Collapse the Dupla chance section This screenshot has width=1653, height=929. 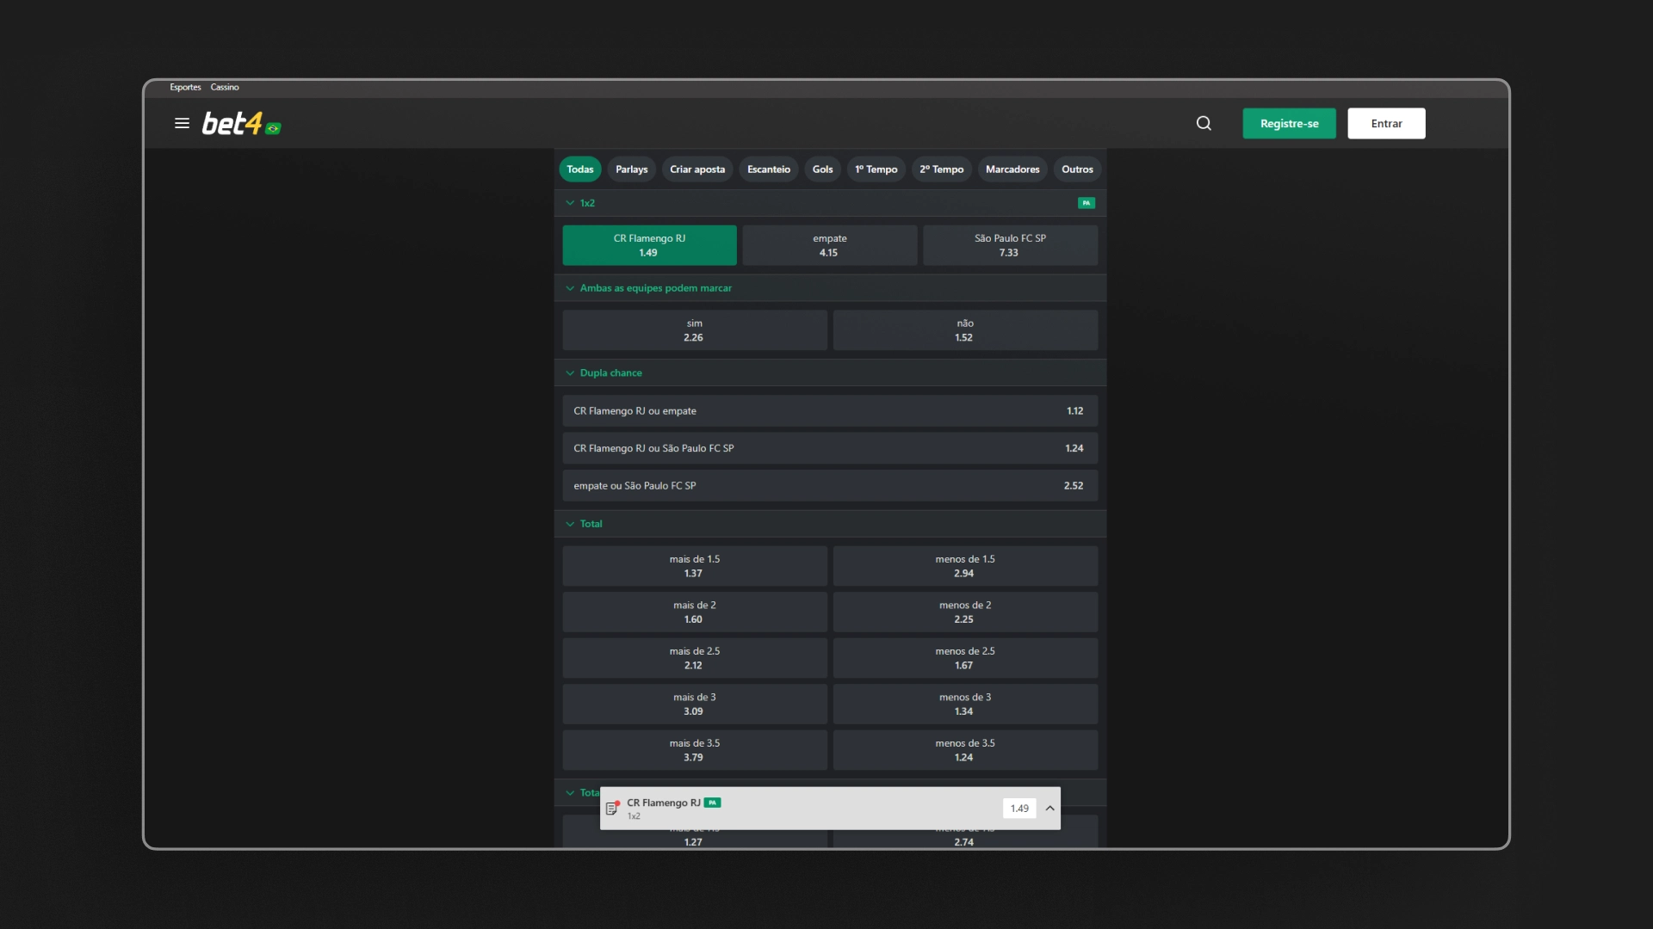point(570,373)
